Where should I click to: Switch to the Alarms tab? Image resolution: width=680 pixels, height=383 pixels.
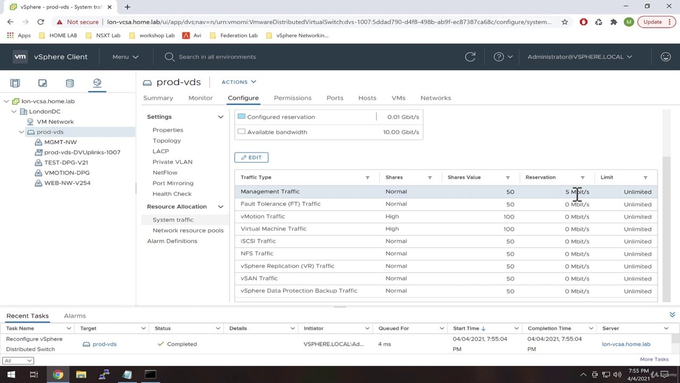(x=74, y=316)
